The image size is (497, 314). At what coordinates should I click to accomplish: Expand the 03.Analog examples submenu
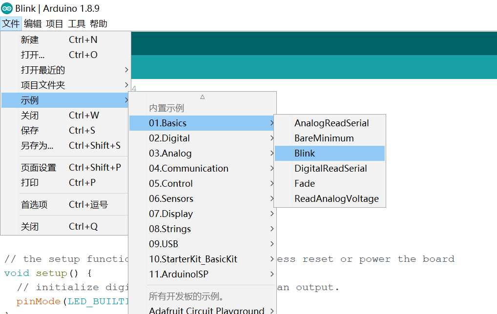[202, 153]
